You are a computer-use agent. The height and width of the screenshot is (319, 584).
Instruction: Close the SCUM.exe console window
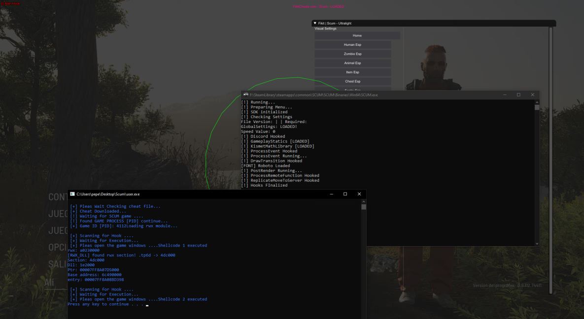coord(532,95)
